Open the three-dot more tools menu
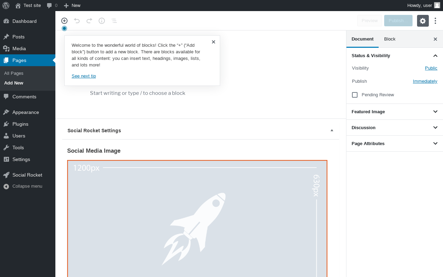443x277 pixels. coord(435,21)
